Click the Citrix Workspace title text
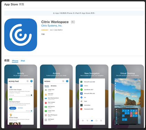The image size is (146, 130). click(x=55, y=22)
